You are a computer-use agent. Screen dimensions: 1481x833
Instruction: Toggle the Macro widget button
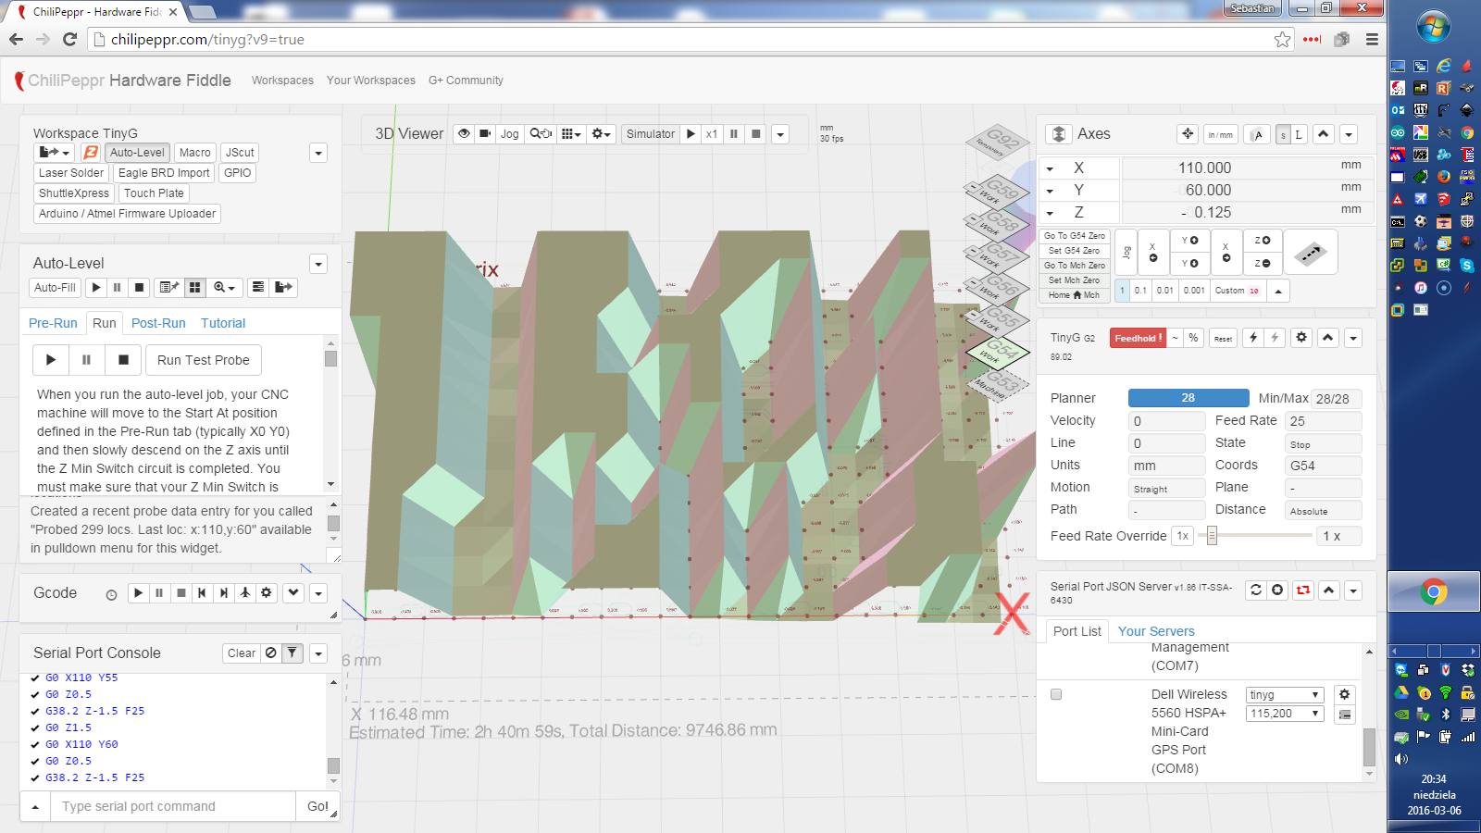(195, 153)
